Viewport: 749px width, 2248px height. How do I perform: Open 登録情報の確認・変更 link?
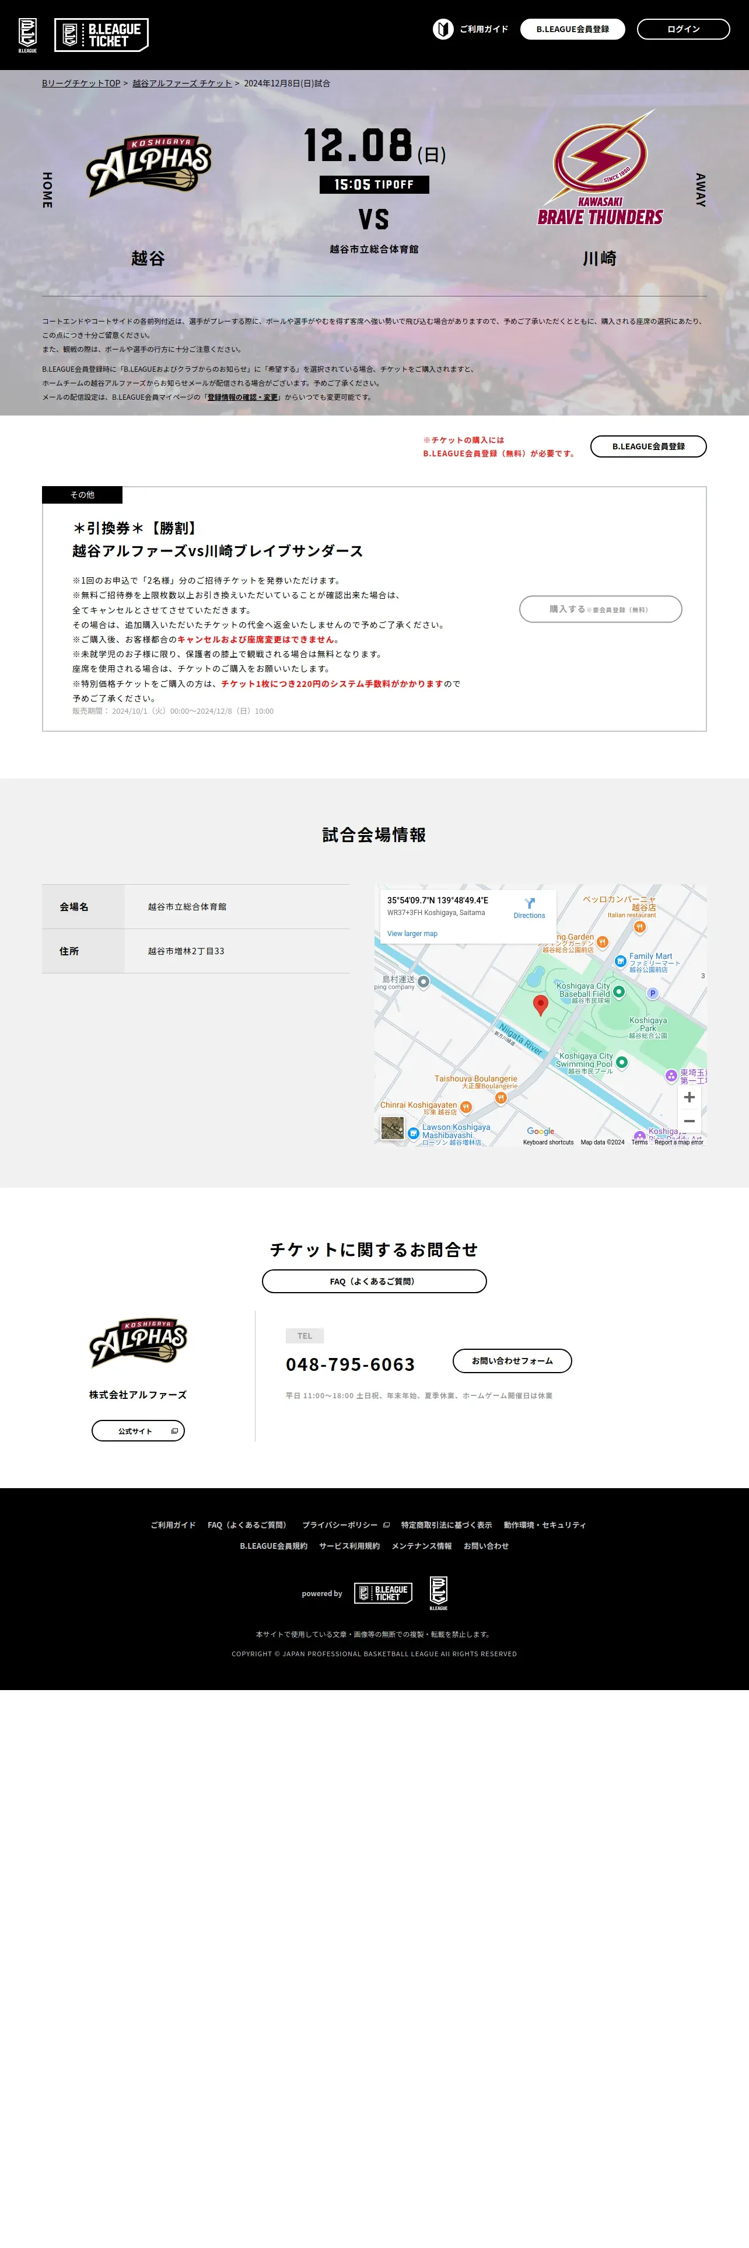click(243, 397)
